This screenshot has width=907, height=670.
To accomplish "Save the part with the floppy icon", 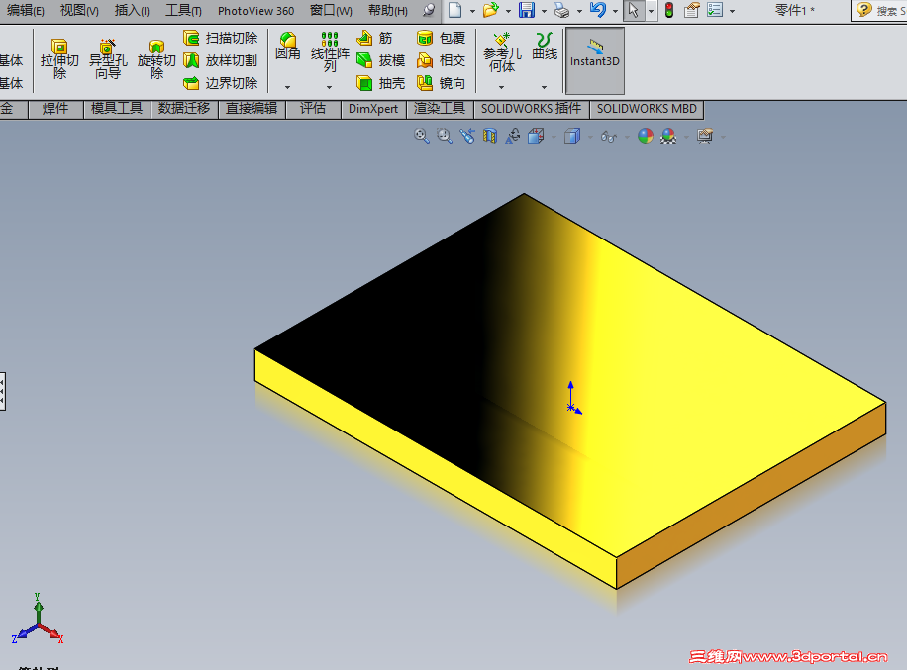I will (x=527, y=10).
